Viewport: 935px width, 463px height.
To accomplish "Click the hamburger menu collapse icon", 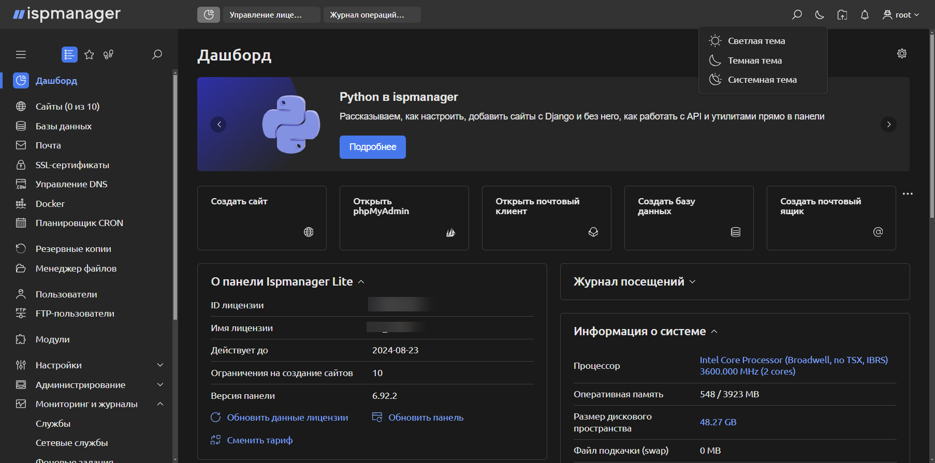I will point(21,54).
